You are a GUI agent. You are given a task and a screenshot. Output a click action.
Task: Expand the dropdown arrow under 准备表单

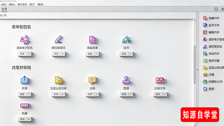point(97,54)
